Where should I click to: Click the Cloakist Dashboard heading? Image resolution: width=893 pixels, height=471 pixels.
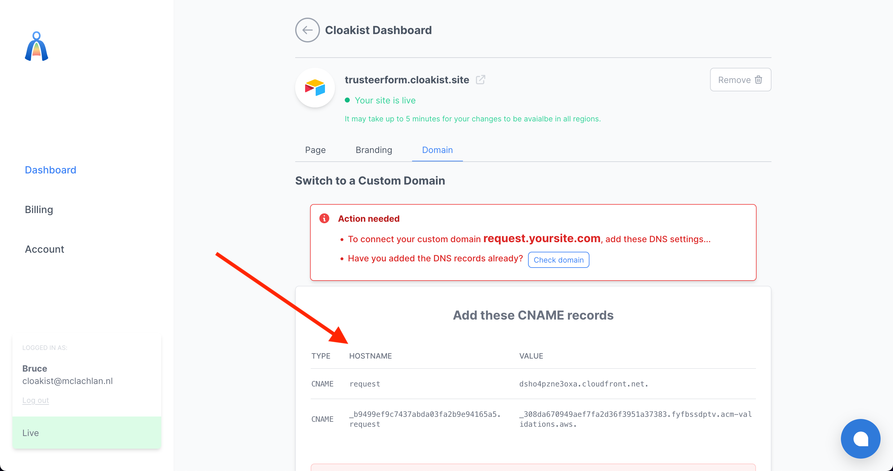[378, 30]
